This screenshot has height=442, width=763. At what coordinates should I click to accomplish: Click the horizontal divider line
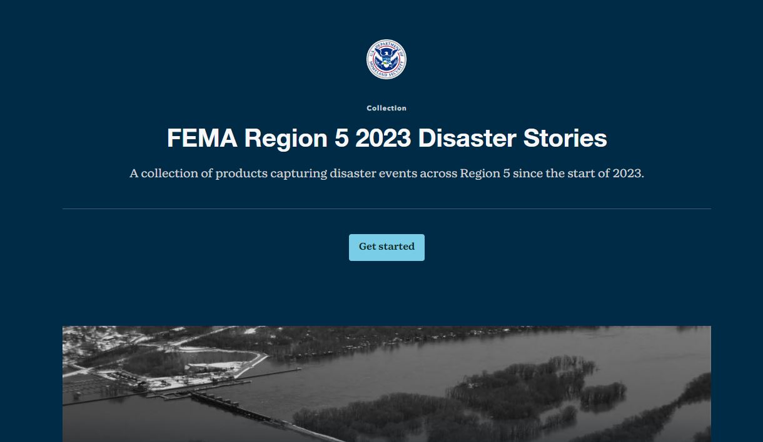tap(387, 209)
